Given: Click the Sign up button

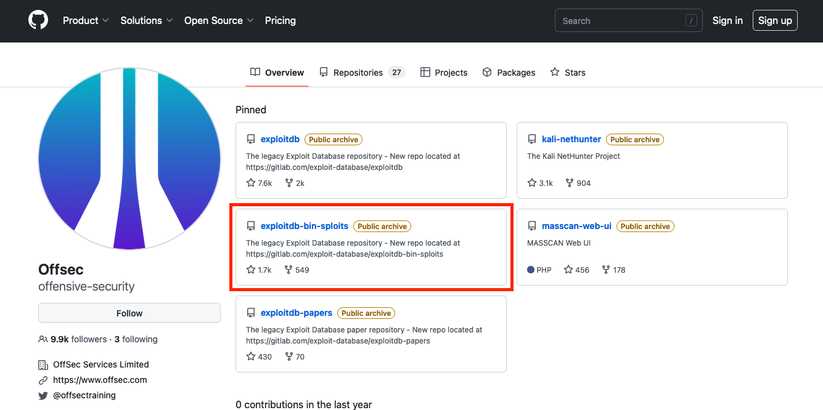Looking at the screenshot, I should pyautogui.click(x=775, y=20).
